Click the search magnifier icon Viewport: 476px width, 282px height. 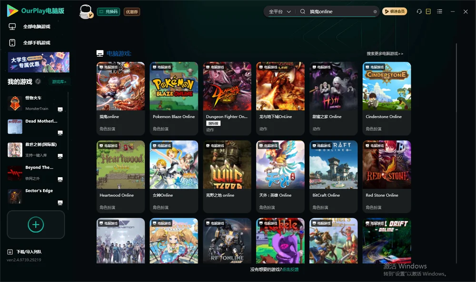[x=303, y=11]
